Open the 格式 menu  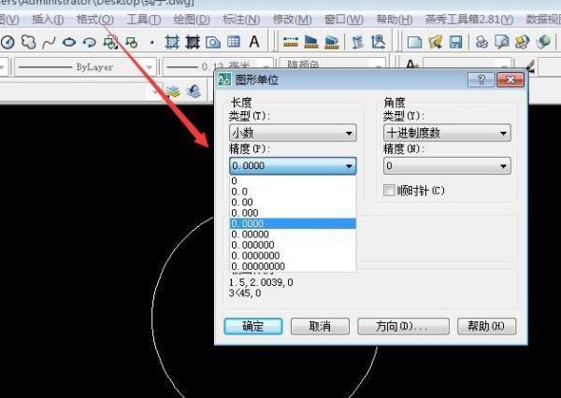[94, 19]
